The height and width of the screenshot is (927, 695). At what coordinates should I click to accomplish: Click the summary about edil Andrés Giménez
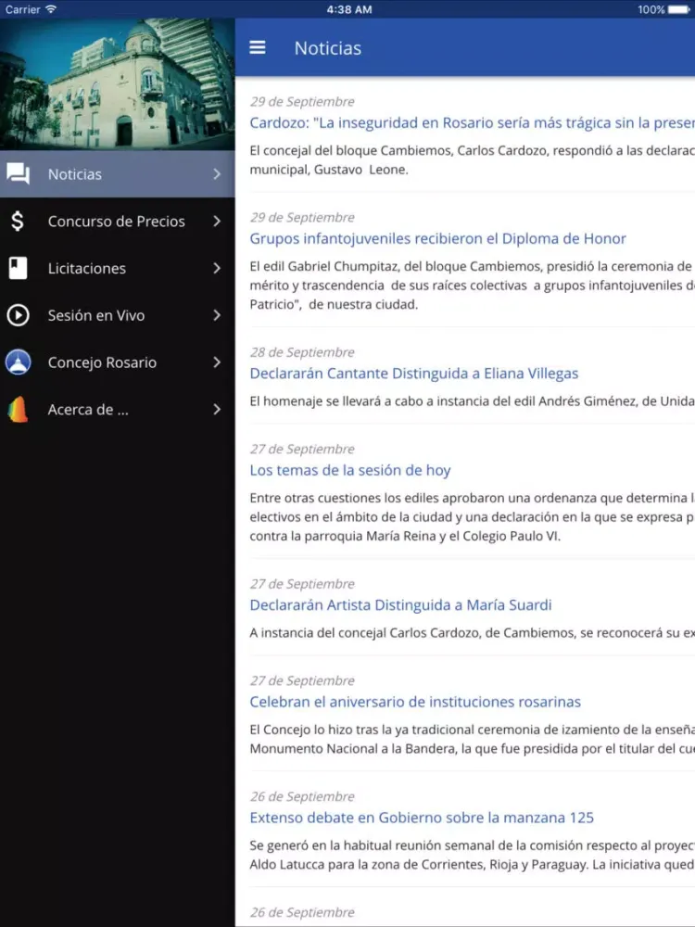472,401
